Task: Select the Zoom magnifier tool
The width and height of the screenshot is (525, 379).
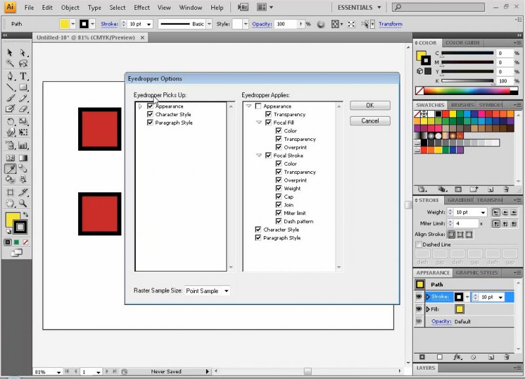Action: pyautogui.click(x=23, y=203)
